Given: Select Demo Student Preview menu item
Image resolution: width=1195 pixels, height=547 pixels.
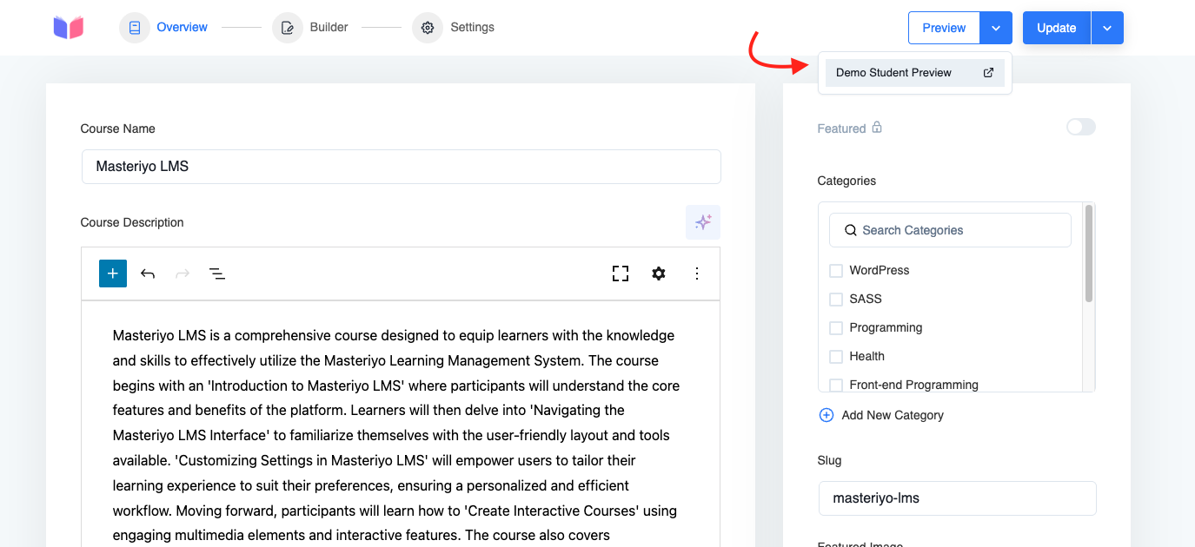Looking at the screenshot, I should pos(915,73).
